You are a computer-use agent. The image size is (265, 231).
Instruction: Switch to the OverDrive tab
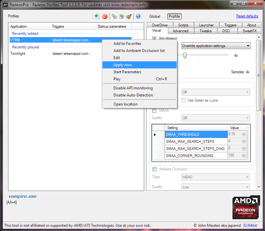pos(160,25)
